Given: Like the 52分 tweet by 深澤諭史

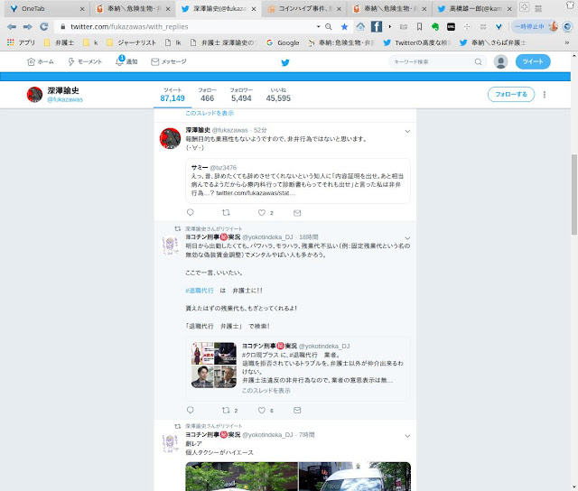Looking at the screenshot, I should pos(262,212).
